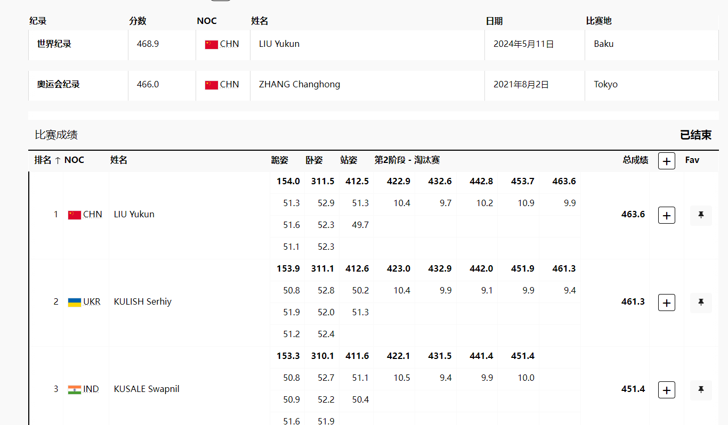
Task: Click the Fav column header
Action: [x=692, y=160]
